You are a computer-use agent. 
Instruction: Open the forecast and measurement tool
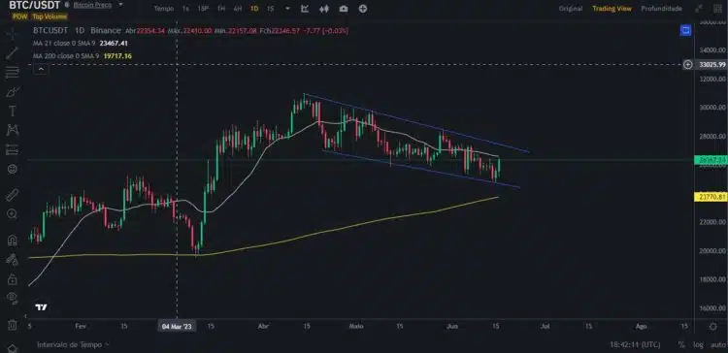click(12, 149)
